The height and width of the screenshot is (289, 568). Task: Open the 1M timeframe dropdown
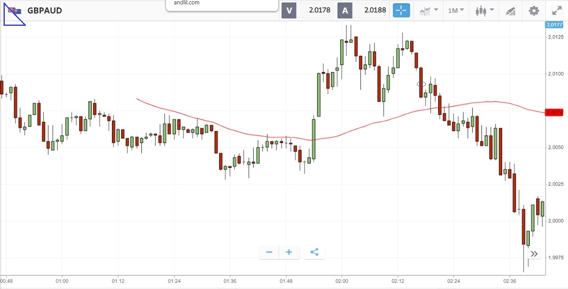point(456,11)
